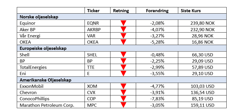Click Marathon Petroleum's red direction arrow
Image resolution: width=244 pixels, height=111 pixels.
coord(123,105)
